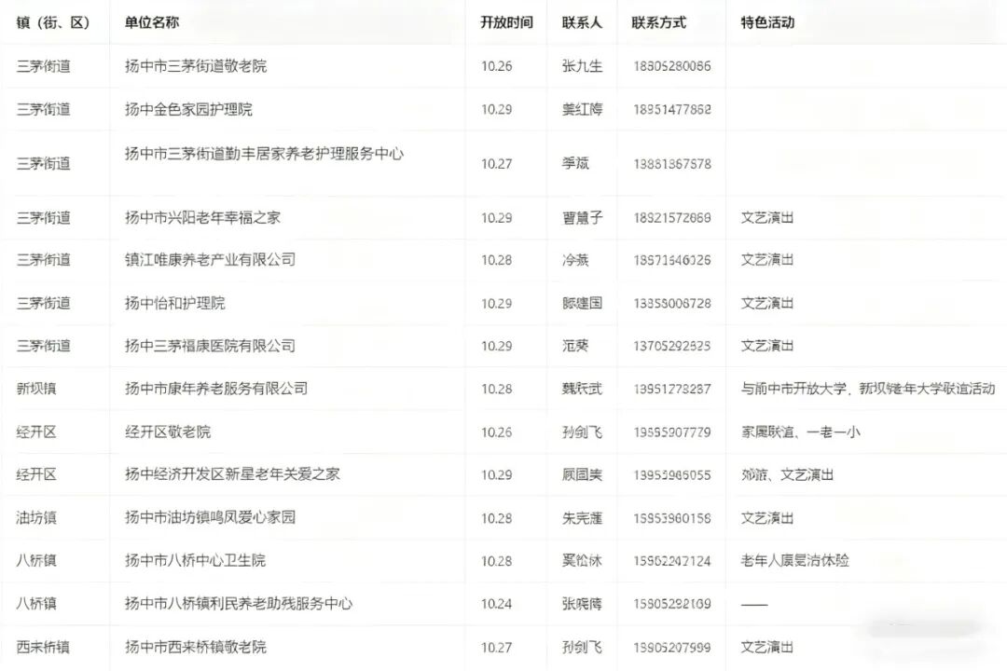Image resolution: width=1007 pixels, height=671 pixels.
Task: Select the 扬中市西来桥镇敬老院 cell
Action: pos(196,646)
